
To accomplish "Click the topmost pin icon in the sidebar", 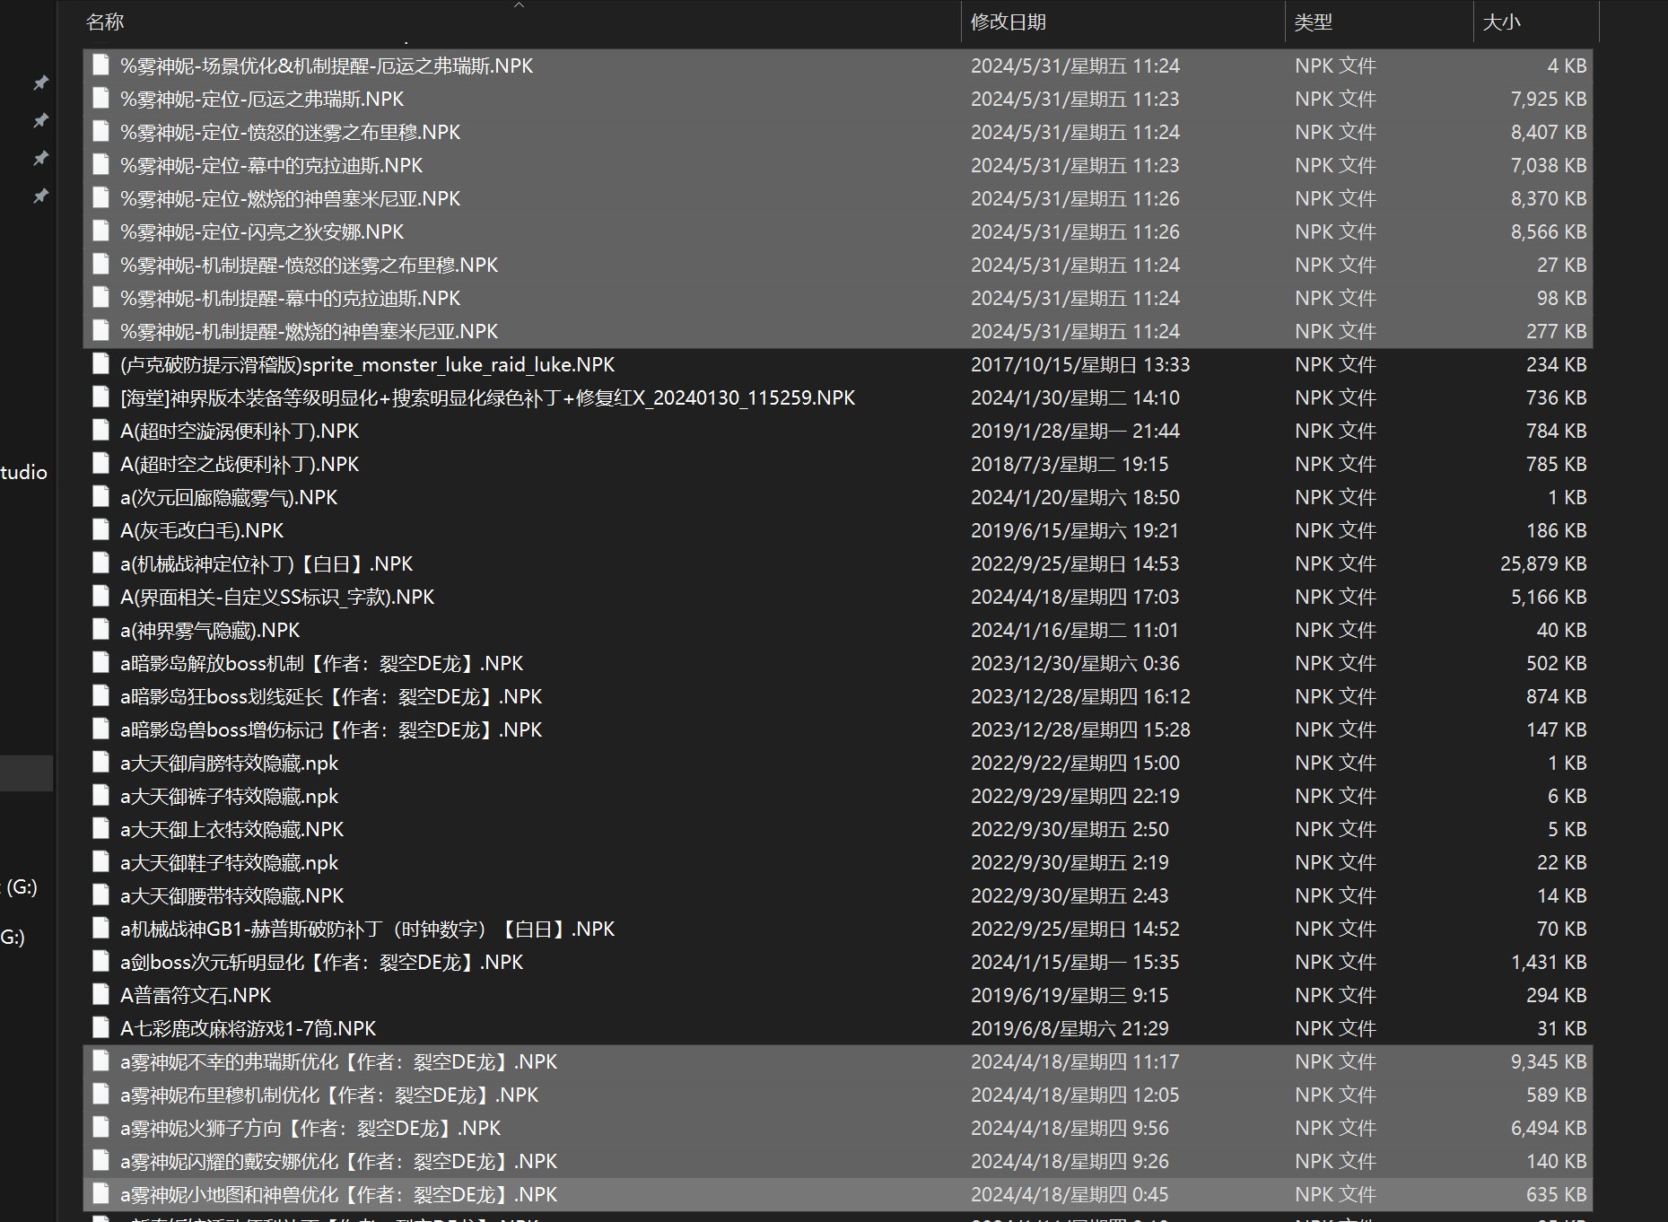I will point(40,83).
